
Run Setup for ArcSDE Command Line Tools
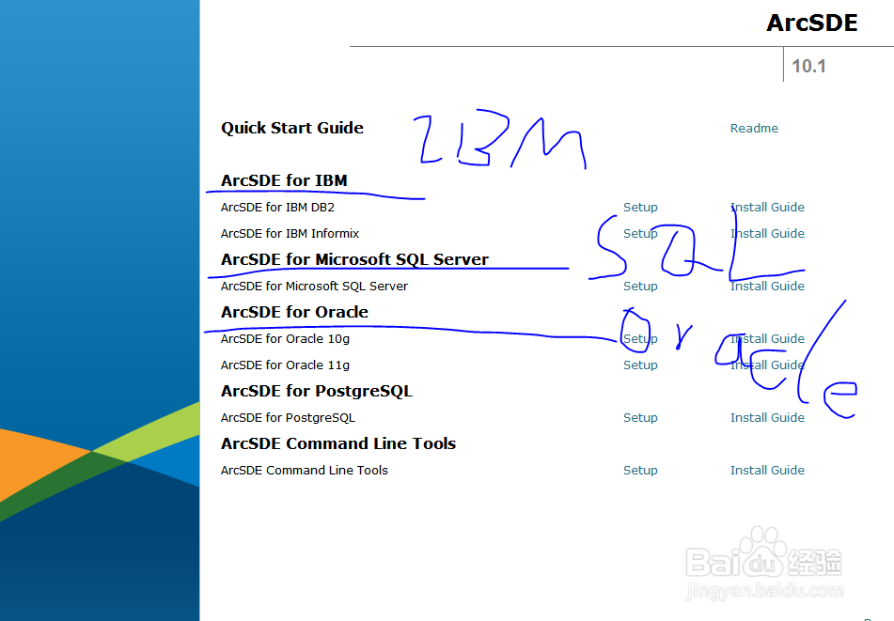pos(640,470)
